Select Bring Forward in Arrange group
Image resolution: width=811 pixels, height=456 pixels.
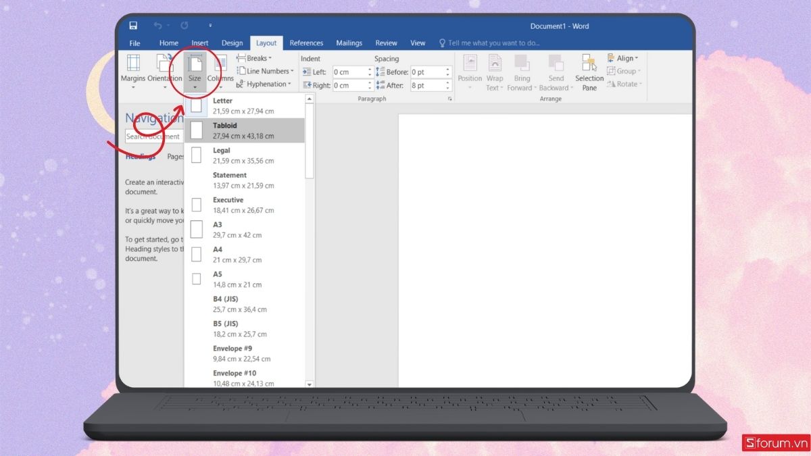point(522,71)
